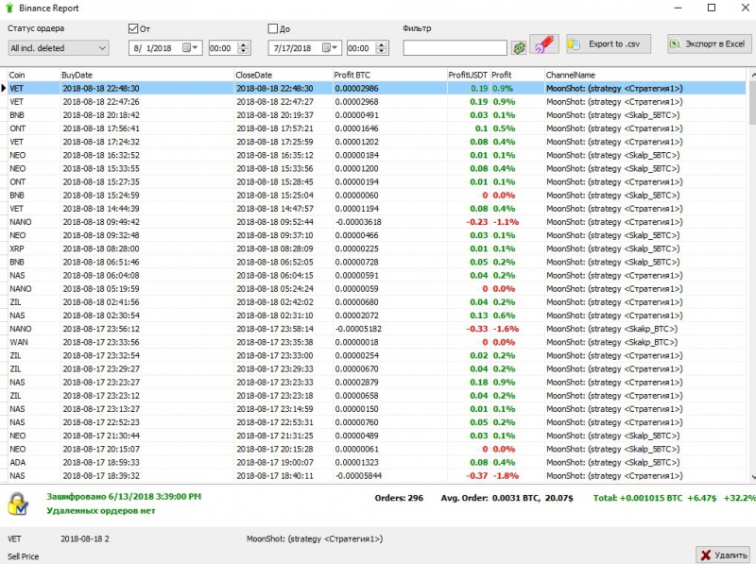Viewport: 756px width, 564px height.
Task: Click the -1.8% profit cell
Action: click(x=506, y=476)
